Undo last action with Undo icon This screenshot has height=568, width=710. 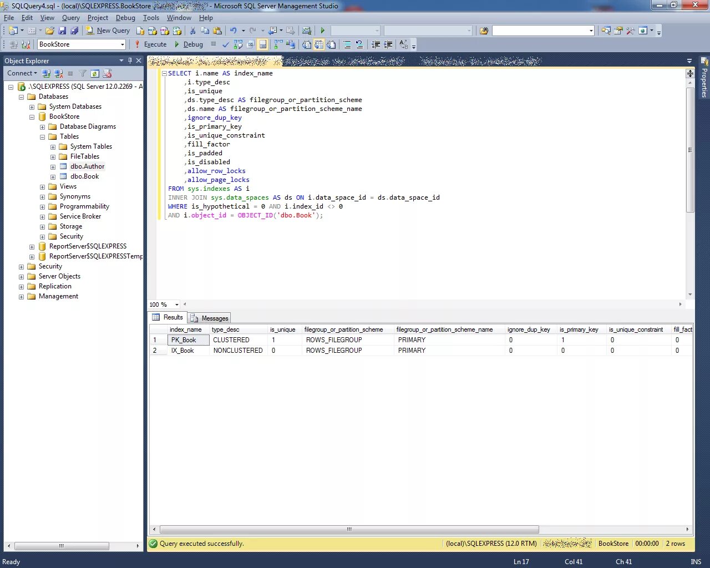click(x=234, y=31)
